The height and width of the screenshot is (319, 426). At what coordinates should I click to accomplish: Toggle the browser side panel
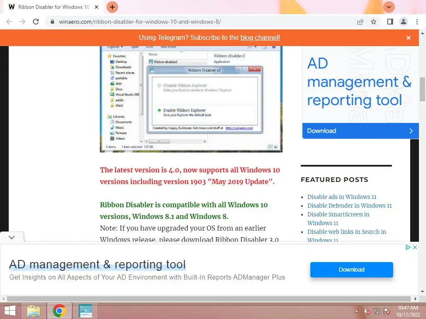390,22
